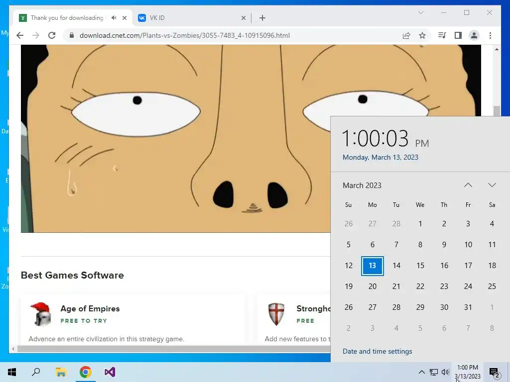Image resolution: width=510 pixels, height=382 pixels.
Task: Open network icon in system tray
Action: click(434, 372)
